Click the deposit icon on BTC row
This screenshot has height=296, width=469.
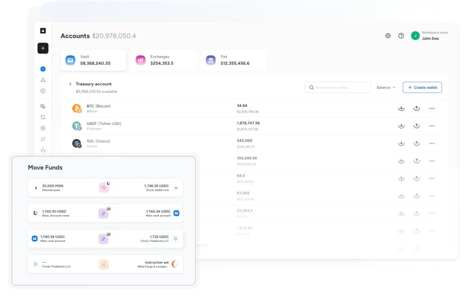pyautogui.click(x=401, y=108)
